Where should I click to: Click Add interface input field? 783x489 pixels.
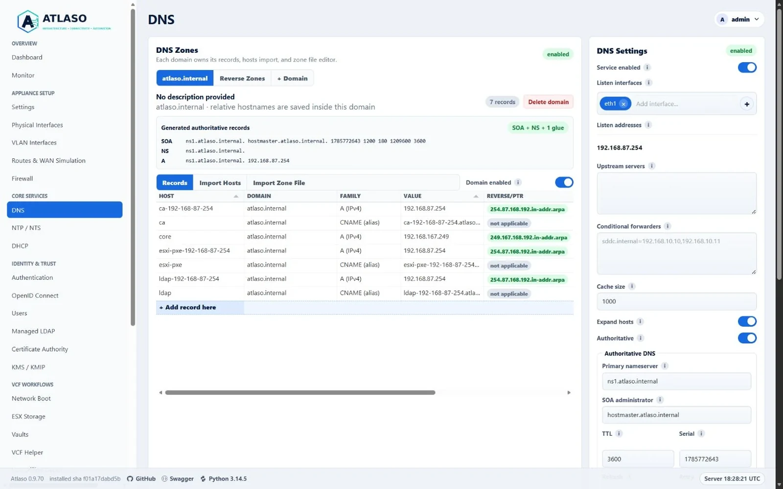685,104
